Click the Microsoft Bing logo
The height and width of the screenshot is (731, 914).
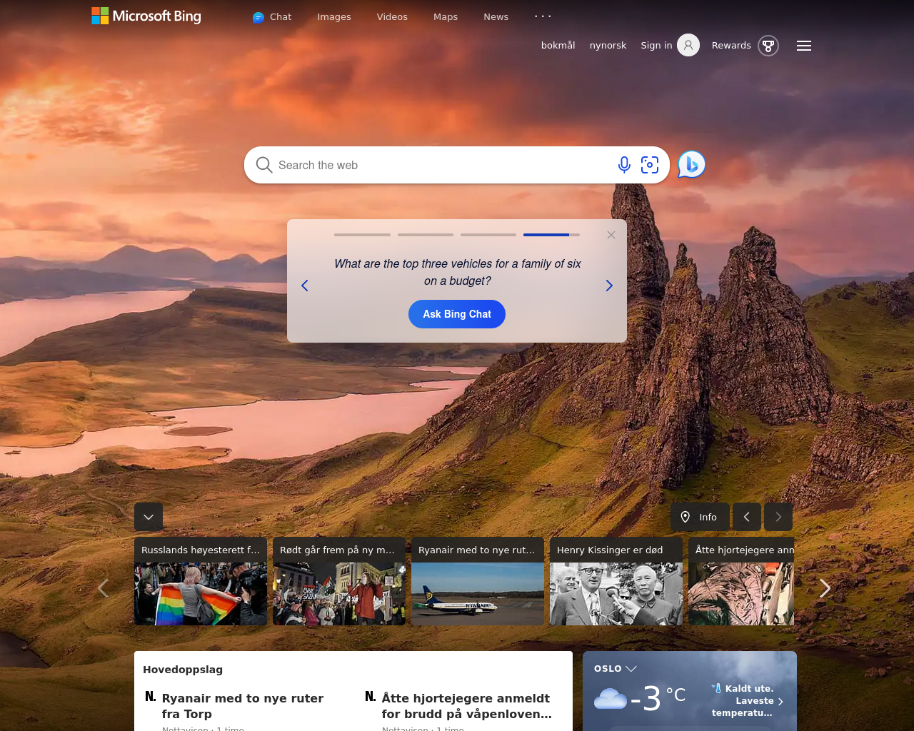(x=146, y=16)
